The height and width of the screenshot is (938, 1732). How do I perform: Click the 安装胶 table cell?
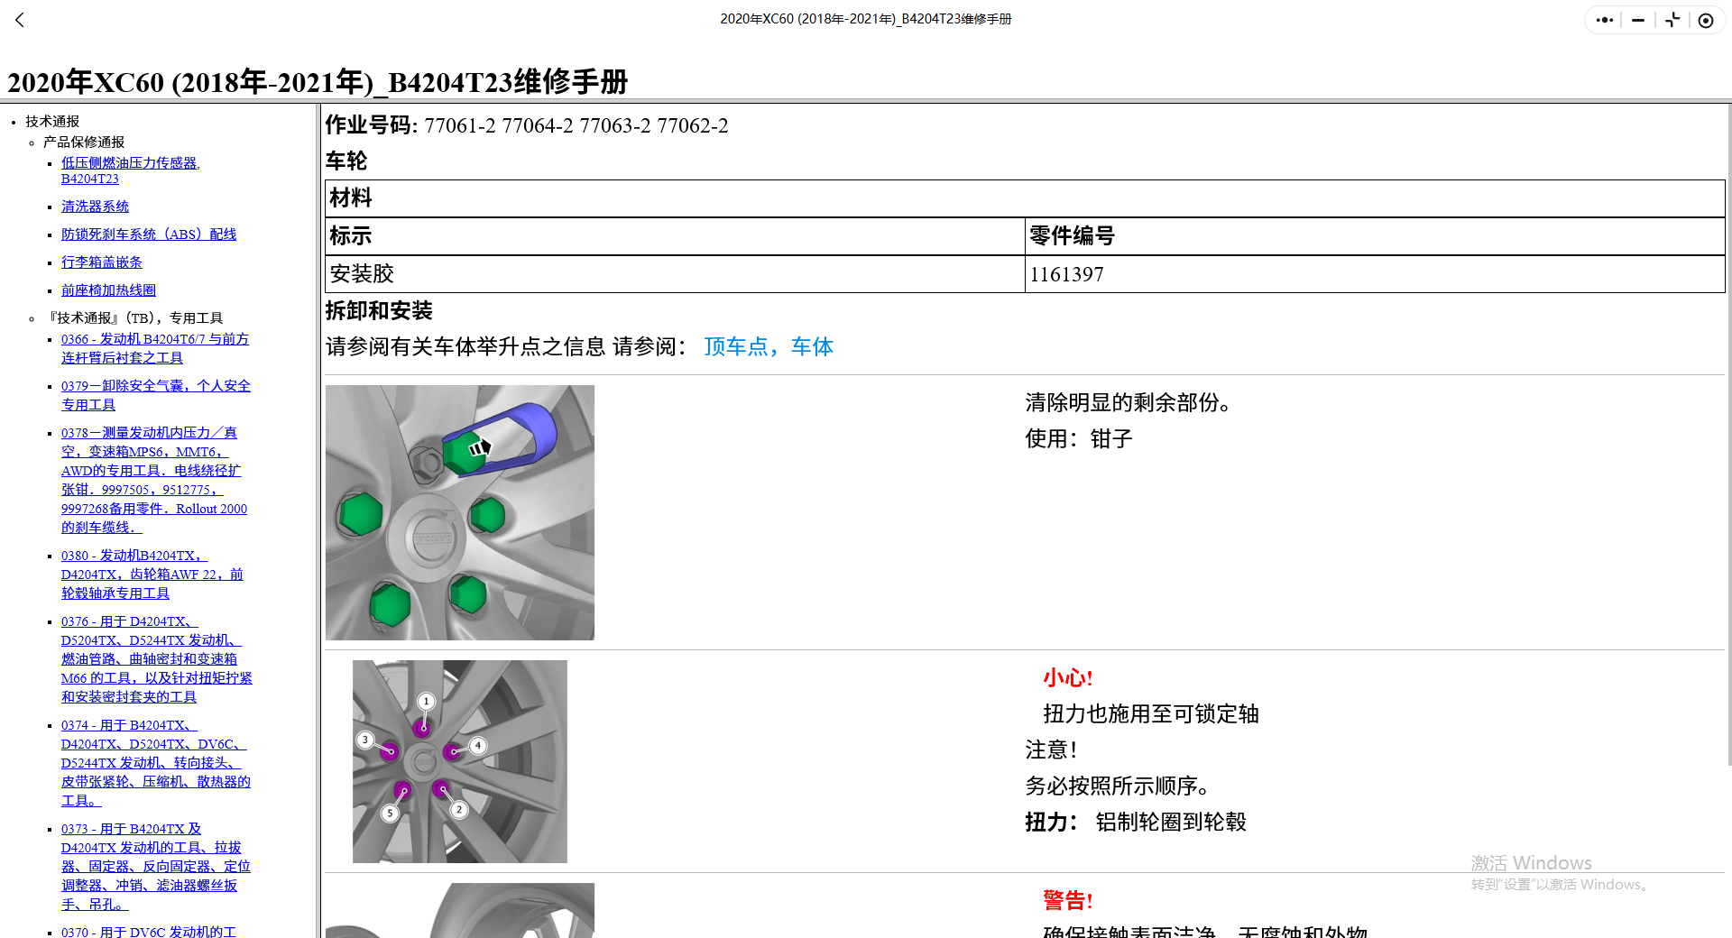(x=675, y=274)
